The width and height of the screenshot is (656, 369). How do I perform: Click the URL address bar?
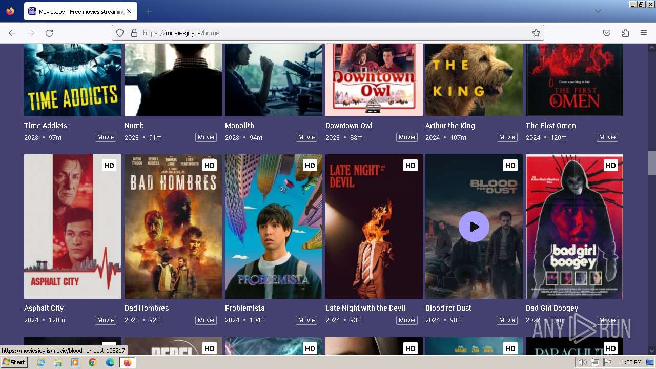tap(328, 33)
